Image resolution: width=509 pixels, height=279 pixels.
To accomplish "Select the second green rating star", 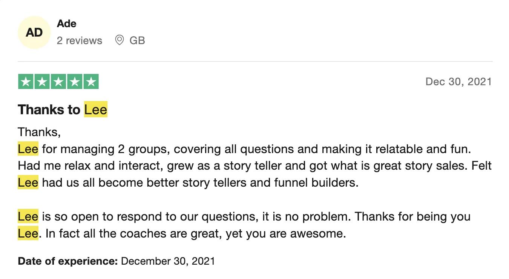I will click(x=42, y=81).
